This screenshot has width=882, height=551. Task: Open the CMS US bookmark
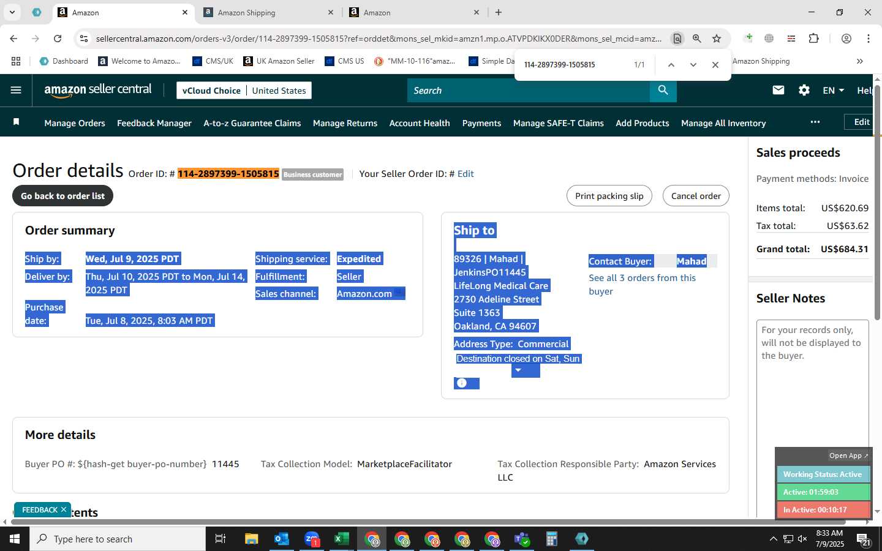click(x=344, y=61)
